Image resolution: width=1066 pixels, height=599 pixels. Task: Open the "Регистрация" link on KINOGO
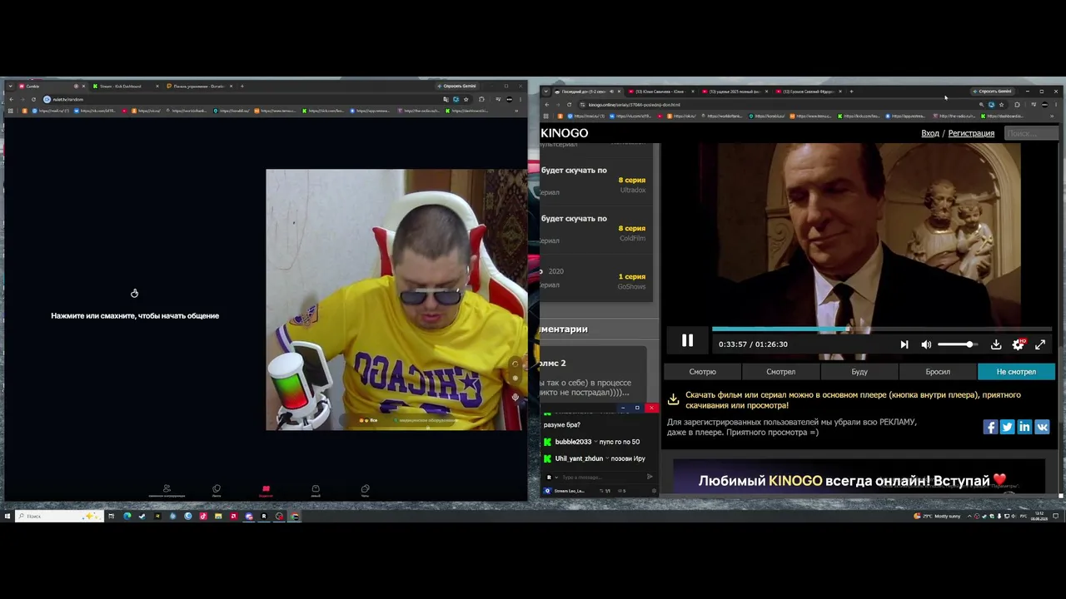pos(971,133)
